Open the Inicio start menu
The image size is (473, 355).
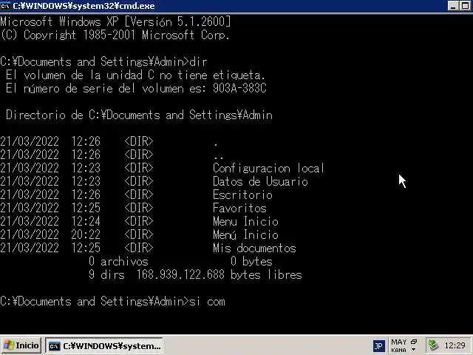pyautogui.click(x=21, y=345)
